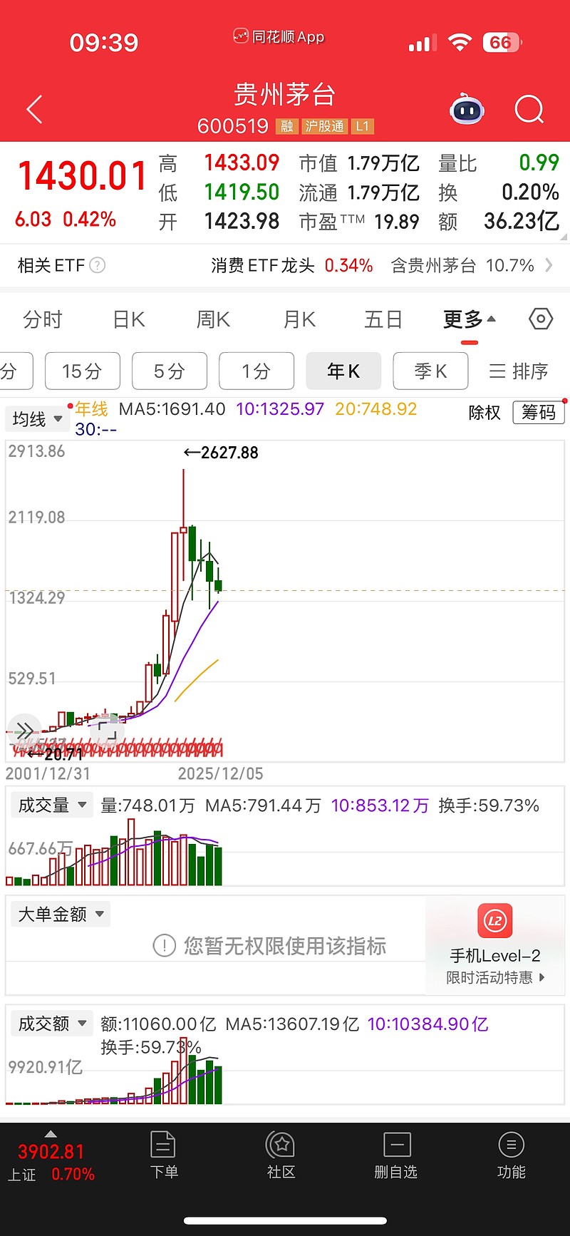Open the 成交量 indicator dropdown
570x1236 pixels.
pyautogui.click(x=52, y=805)
